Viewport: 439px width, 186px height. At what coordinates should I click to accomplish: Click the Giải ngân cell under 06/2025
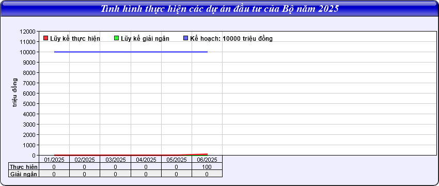point(207,174)
